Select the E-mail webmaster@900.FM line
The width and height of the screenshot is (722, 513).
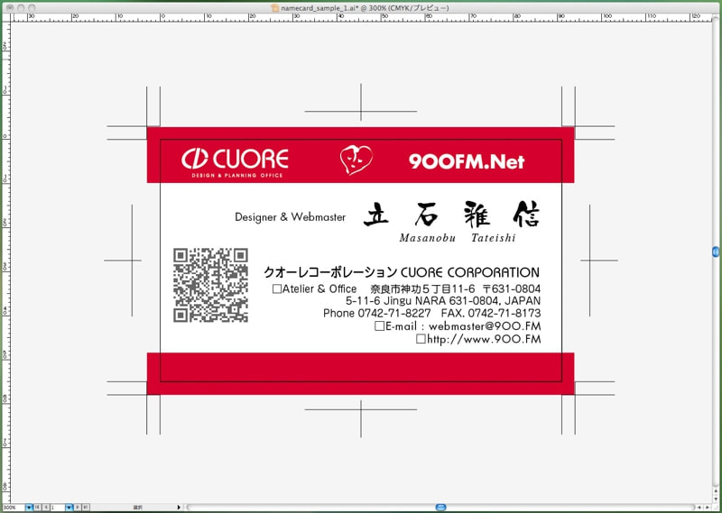pos(458,326)
